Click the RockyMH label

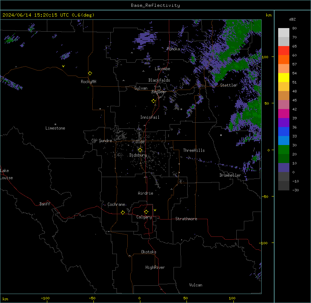(x=88, y=82)
